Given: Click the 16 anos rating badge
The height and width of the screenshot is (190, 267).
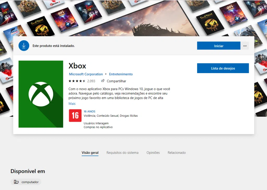Looking at the screenshot, I should coord(75,116).
